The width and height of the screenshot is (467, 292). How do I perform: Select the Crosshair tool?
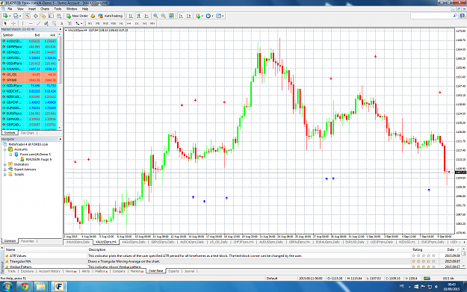(x=13, y=23)
